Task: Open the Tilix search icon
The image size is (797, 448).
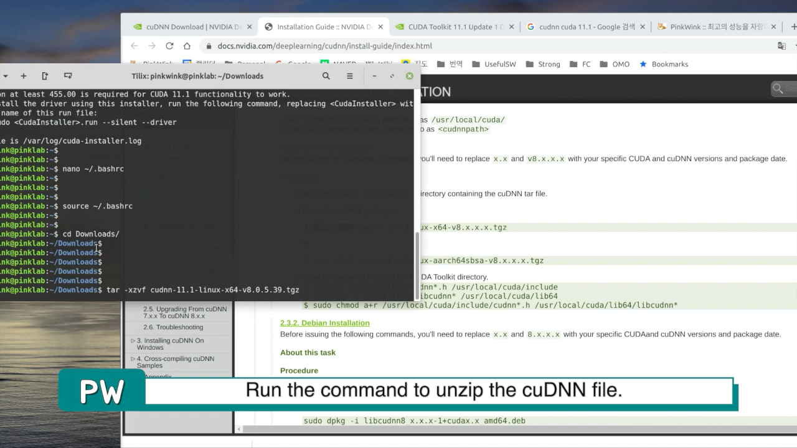Action: (x=326, y=76)
